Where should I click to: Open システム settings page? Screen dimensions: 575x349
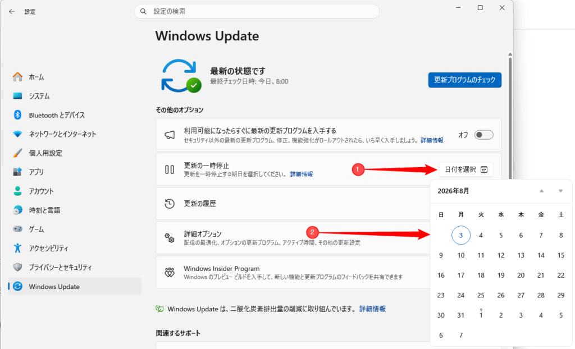coord(75,96)
